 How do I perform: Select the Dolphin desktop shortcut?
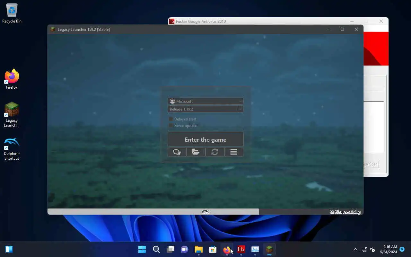(12, 149)
